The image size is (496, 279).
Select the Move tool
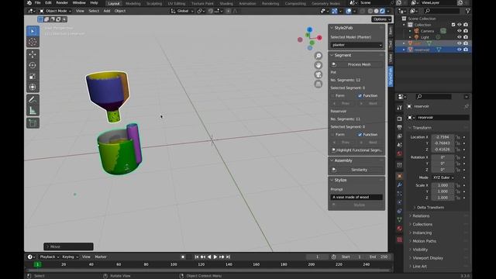pyautogui.click(x=33, y=54)
